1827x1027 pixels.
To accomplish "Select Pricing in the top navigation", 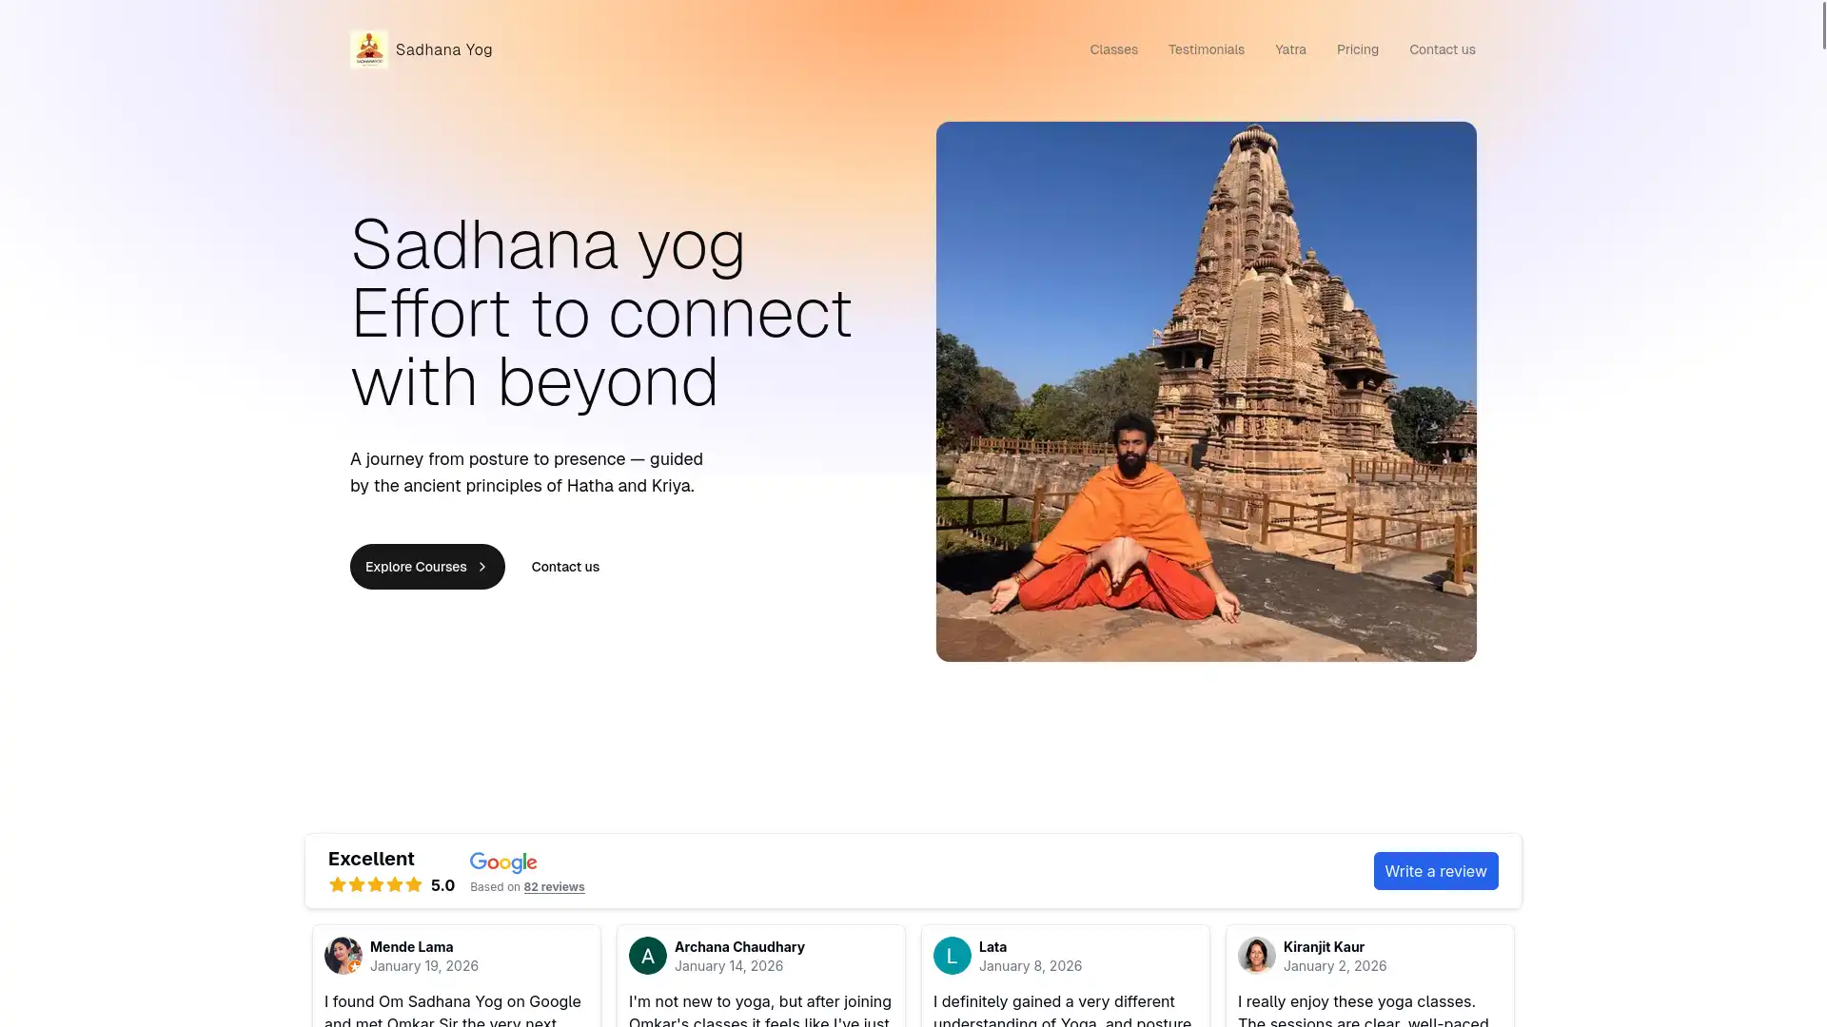I will pyautogui.click(x=1357, y=49).
